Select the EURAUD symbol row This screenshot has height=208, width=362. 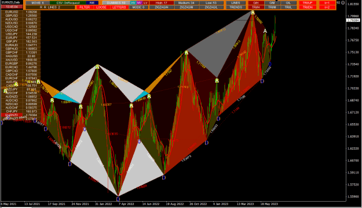coord(21,45)
